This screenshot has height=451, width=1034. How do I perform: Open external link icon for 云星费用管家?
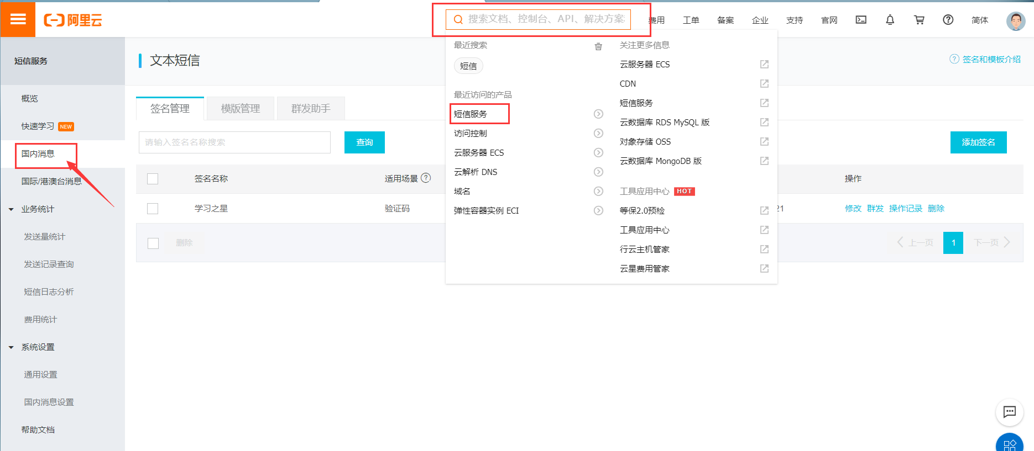tap(764, 269)
